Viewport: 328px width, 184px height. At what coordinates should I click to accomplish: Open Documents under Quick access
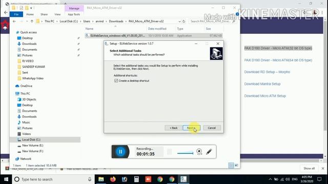[x=30, y=50]
